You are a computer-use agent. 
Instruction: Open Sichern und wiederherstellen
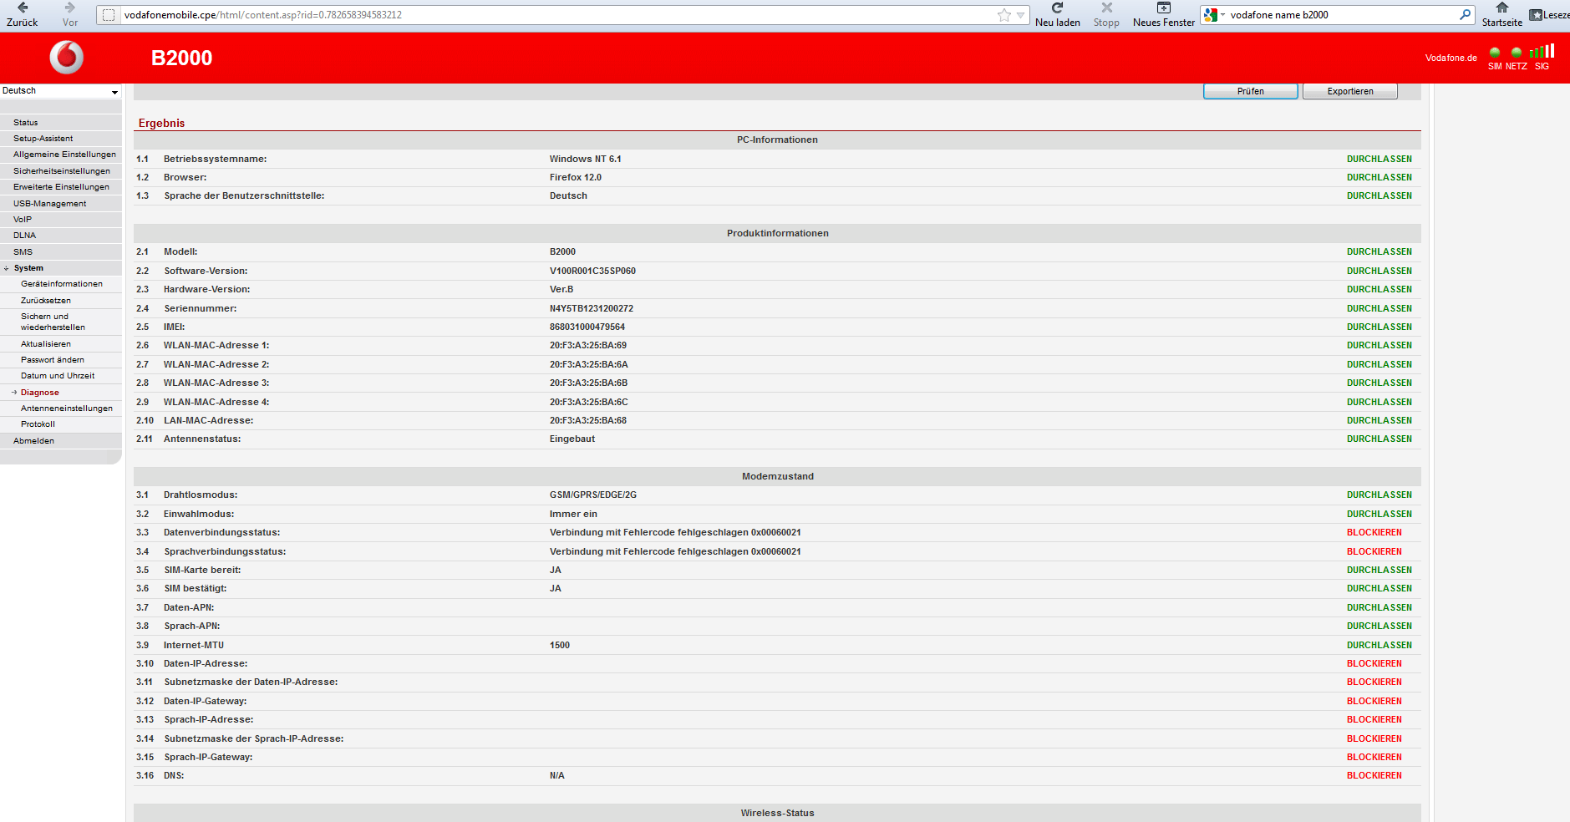tap(53, 322)
